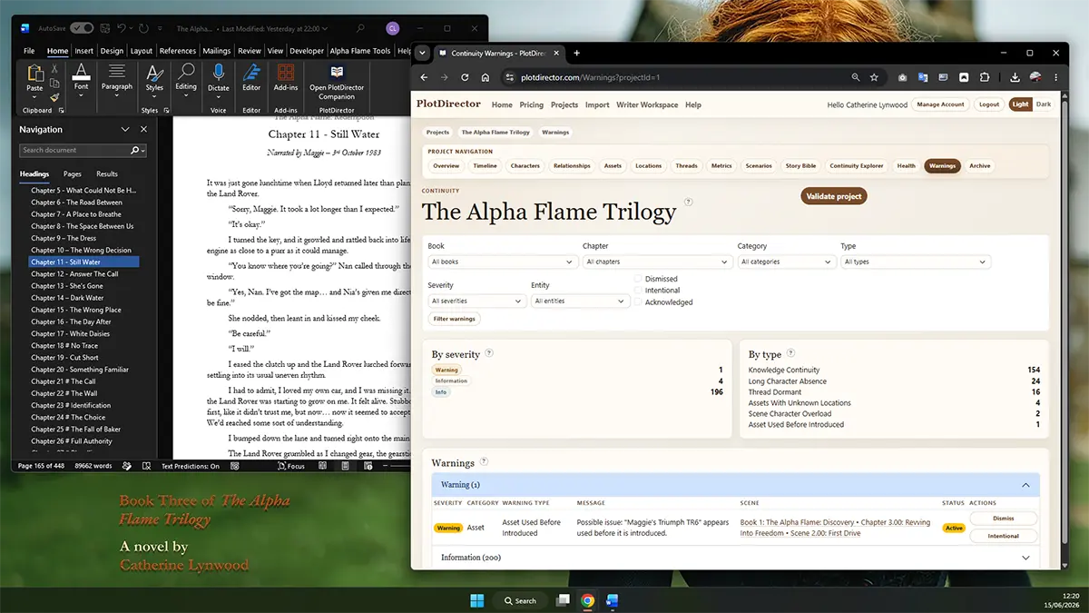Open the Category filter dropdown
The width and height of the screenshot is (1089, 613).
tap(786, 262)
